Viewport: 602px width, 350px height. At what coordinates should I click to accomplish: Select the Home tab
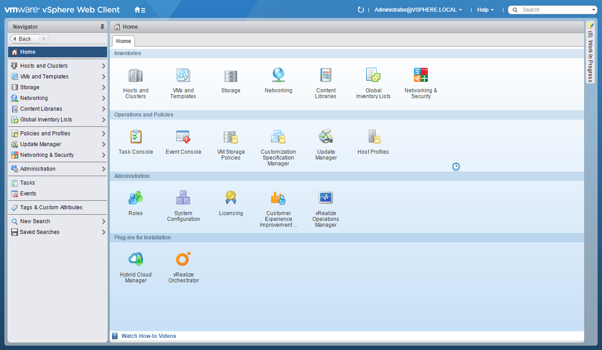tap(124, 41)
